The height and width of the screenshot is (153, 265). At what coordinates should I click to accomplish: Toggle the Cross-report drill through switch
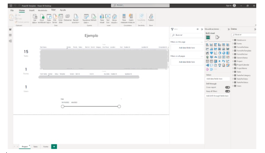pyautogui.click(x=227, y=87)
